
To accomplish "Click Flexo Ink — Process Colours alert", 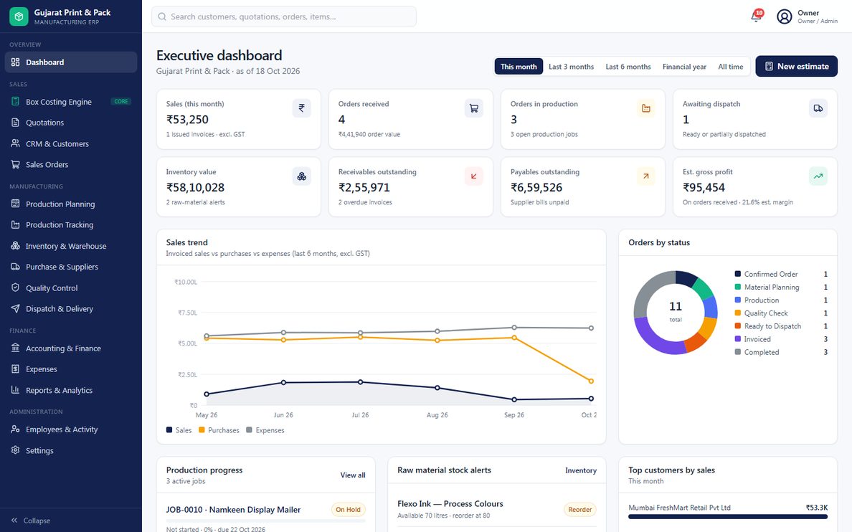I will point(450,504).
